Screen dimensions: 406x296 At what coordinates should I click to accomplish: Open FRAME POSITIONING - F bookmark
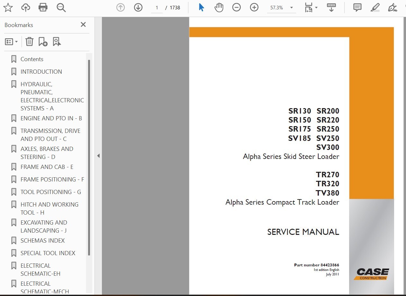[52, 179]
